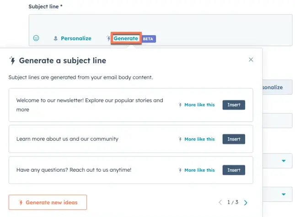Open the emoji picker smiley icon

[x=36, y=38]
